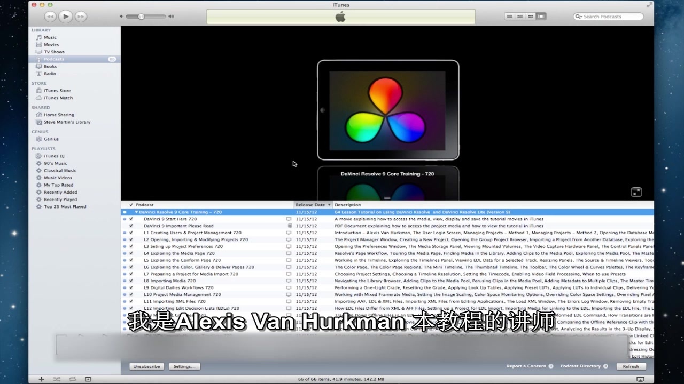Go to the iTunes Store
Image resolution: width=684 pixels, height=384 pixels.
coord(57,91)
